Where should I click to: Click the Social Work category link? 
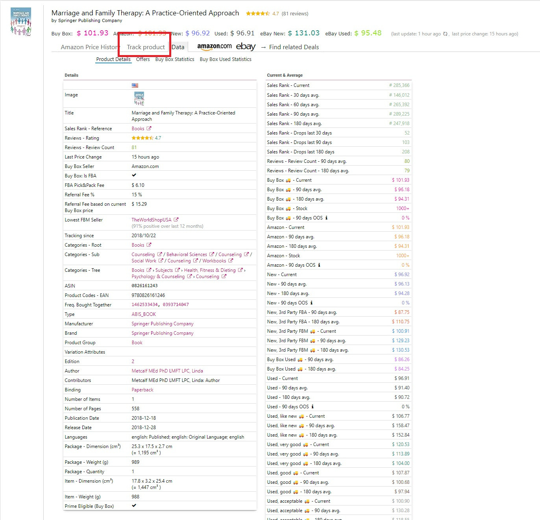click(144, 261)
